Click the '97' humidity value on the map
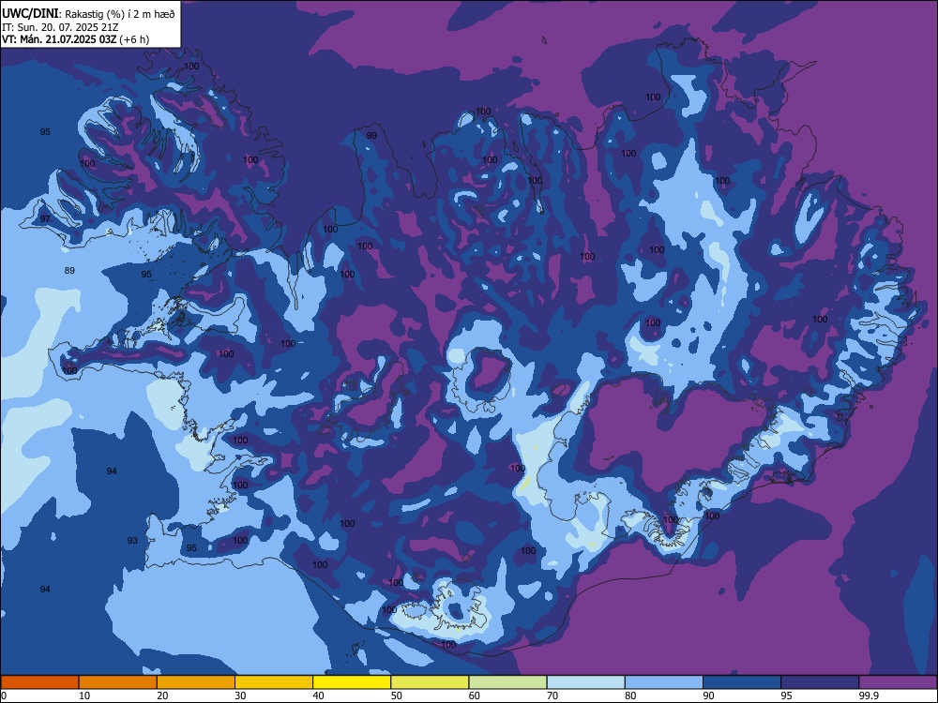 [x=45, y=219]
